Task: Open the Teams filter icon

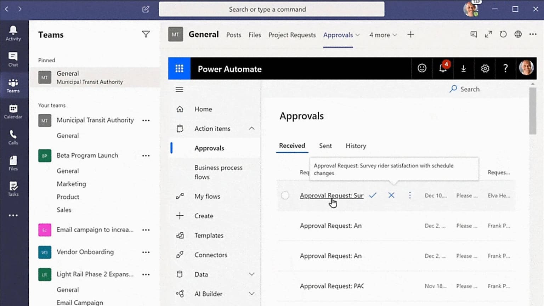Action: (x=146, y=34)
